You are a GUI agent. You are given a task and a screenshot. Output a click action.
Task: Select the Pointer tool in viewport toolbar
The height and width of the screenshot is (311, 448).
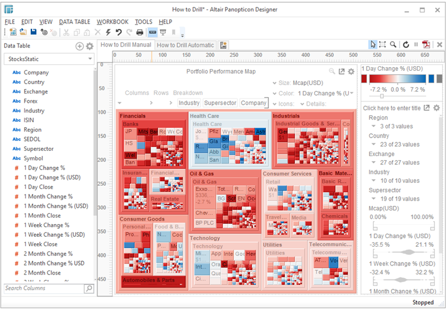pyautogui.click(x=373, y=44)
